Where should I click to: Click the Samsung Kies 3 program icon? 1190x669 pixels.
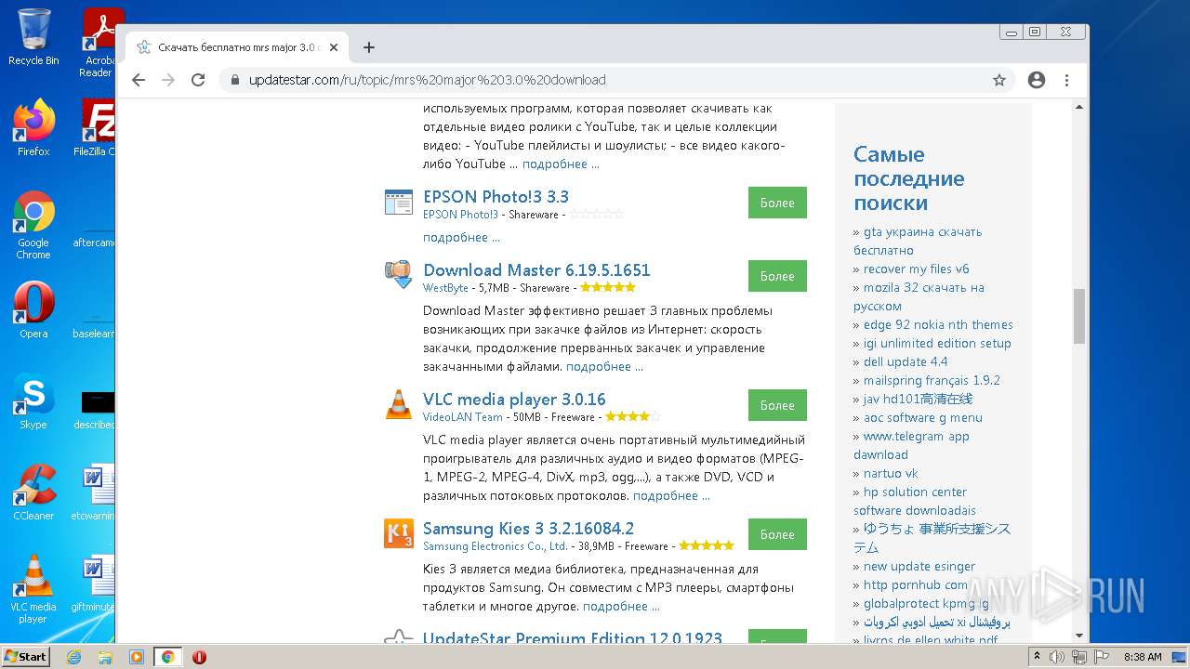[x=398, y=533]
